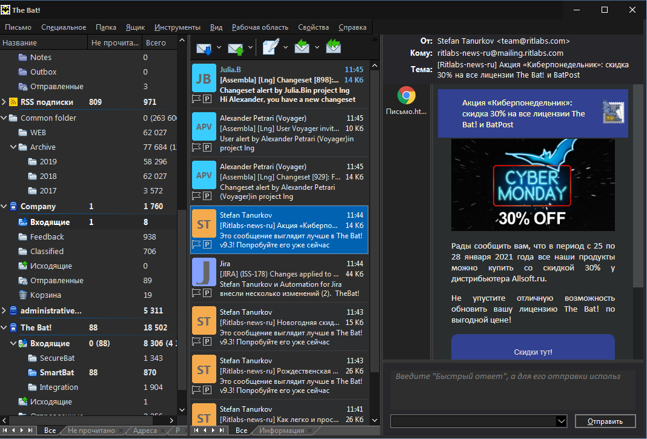The width and height of the screenshot is (647, 439).
Task: Collapse The Bat! account tree
Action: pos(4,327)
